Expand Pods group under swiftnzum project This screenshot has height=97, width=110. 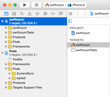(6, 42)
